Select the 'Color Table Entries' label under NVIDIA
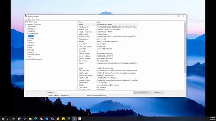 (x=85, y=46)
